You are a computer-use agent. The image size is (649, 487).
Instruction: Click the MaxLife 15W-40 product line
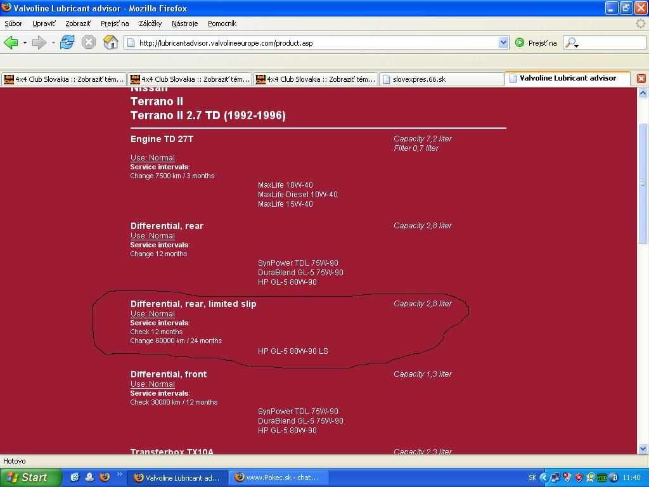(285, 204)
